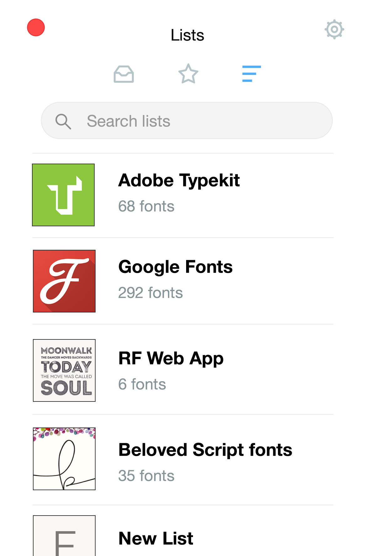Click the Beloved Script watercolor thumbnail
The image size is (376, 556).
pyautogui.click(x=64, y=458)
